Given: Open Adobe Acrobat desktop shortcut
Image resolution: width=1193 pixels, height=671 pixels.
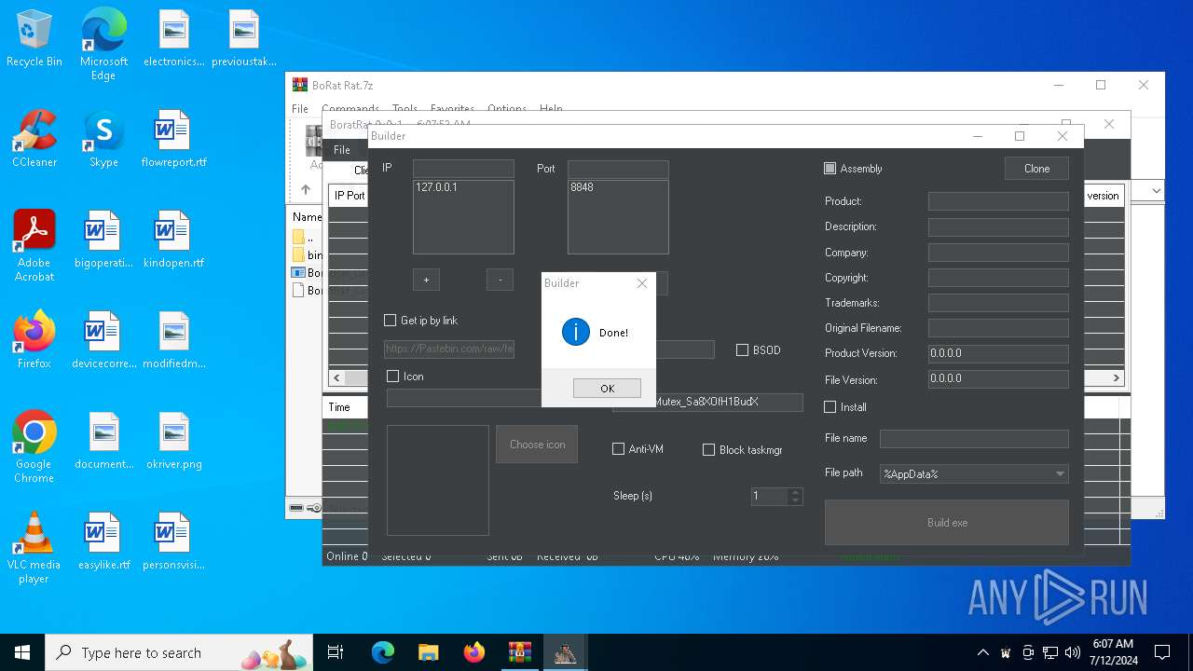Looking at the screenshot, I should 34,246.
